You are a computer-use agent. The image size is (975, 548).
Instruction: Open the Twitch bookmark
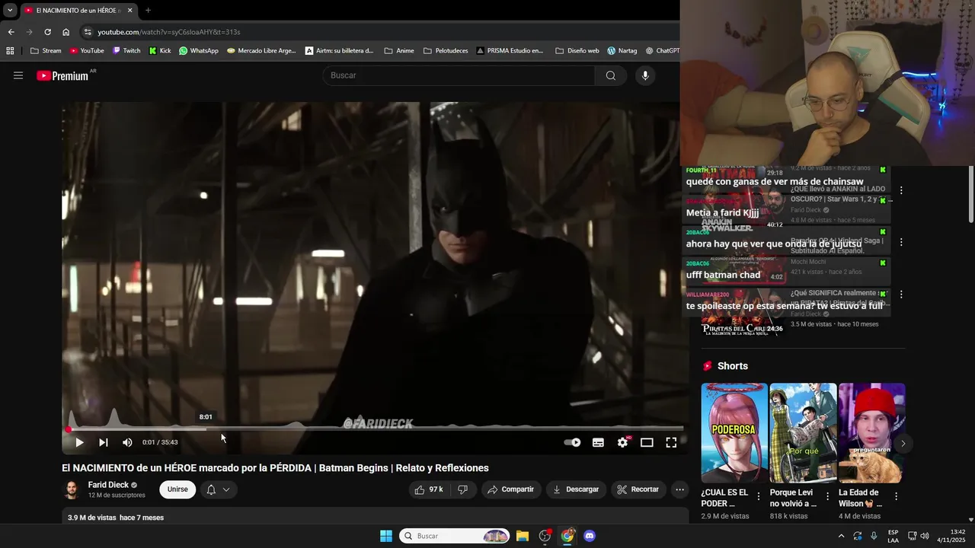click(126, 51)
